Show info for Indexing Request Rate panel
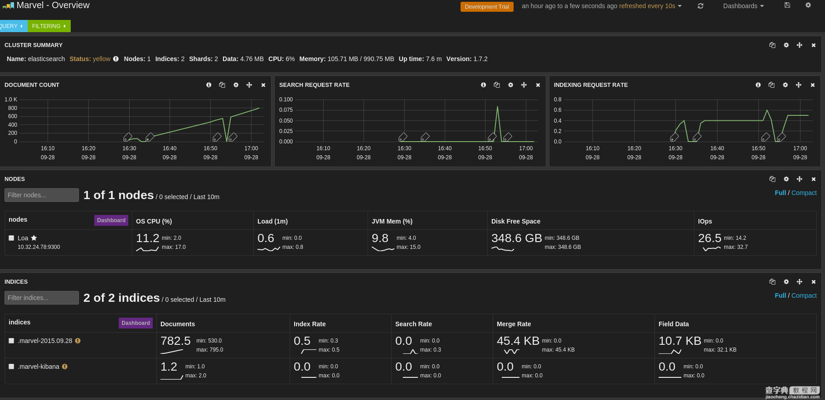This screenshot has width=825, height=400. tap(758, 85)
